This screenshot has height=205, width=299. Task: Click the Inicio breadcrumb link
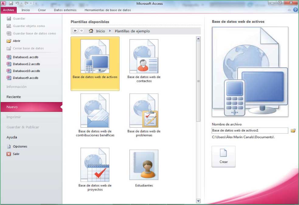[100, 31]
